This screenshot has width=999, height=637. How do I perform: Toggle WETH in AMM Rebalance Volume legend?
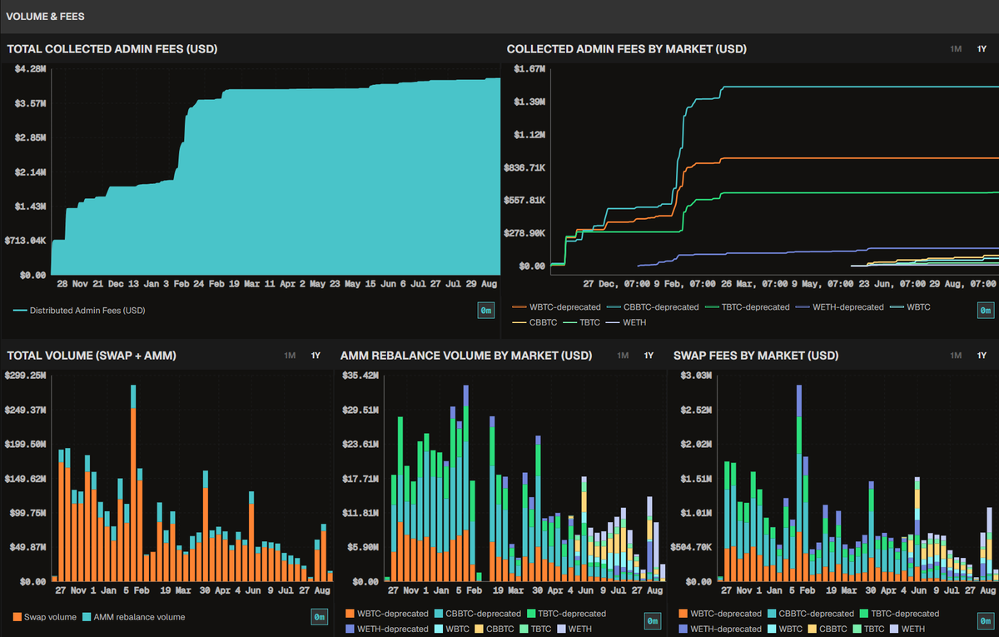coord(574,629)
